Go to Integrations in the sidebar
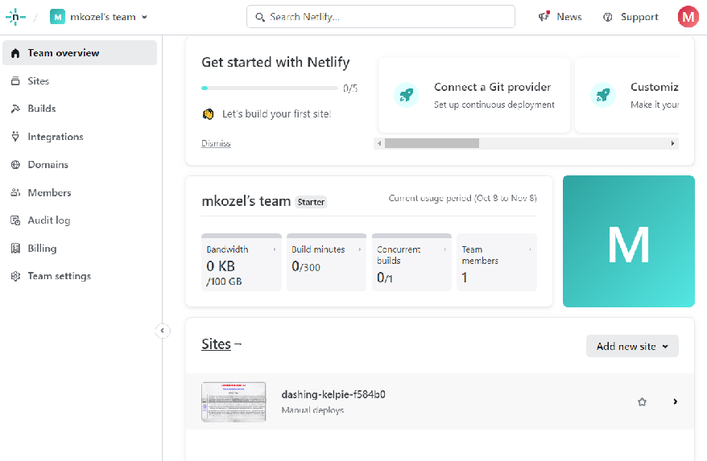This screenshot has height=461, width=707. [55, 137]
